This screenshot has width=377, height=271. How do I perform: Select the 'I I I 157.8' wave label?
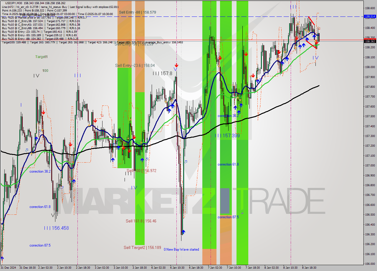tap(162, 73)
